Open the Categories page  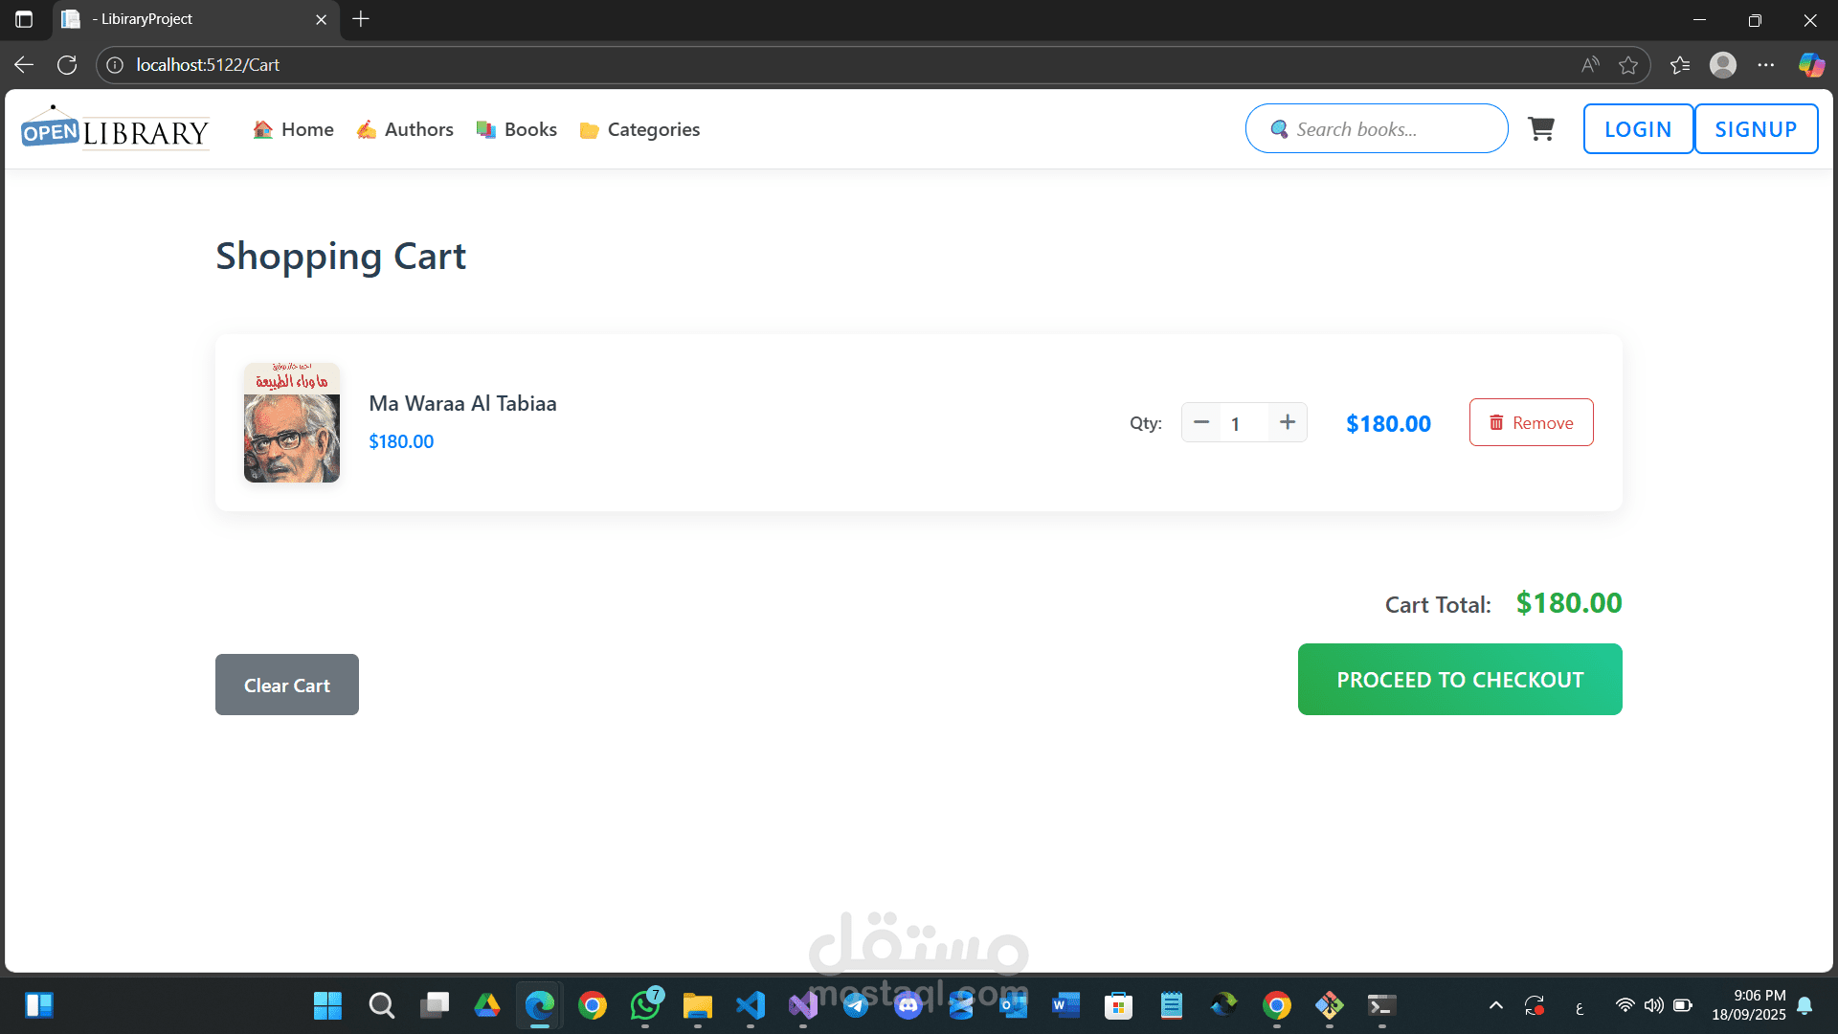tap(639, 129)
